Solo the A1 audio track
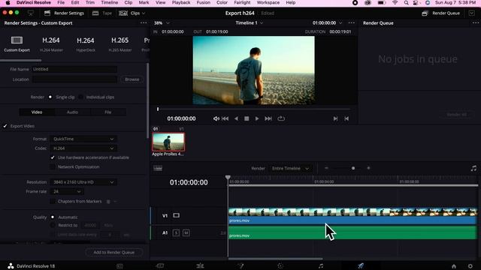The width and height of the screenshot is (481, 270). pos(176,233)
